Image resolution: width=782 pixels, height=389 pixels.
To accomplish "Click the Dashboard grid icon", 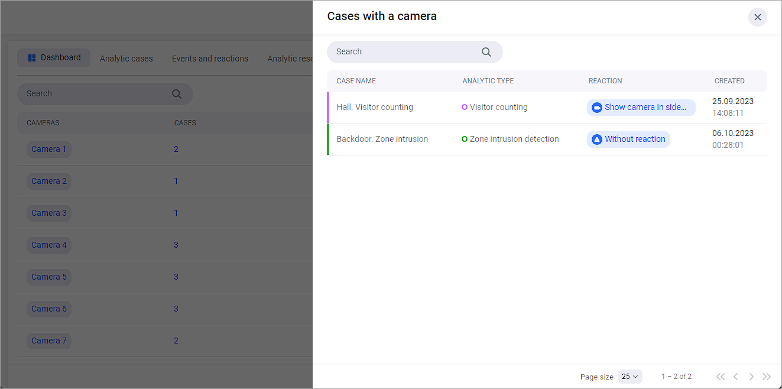I will point(32,58).
